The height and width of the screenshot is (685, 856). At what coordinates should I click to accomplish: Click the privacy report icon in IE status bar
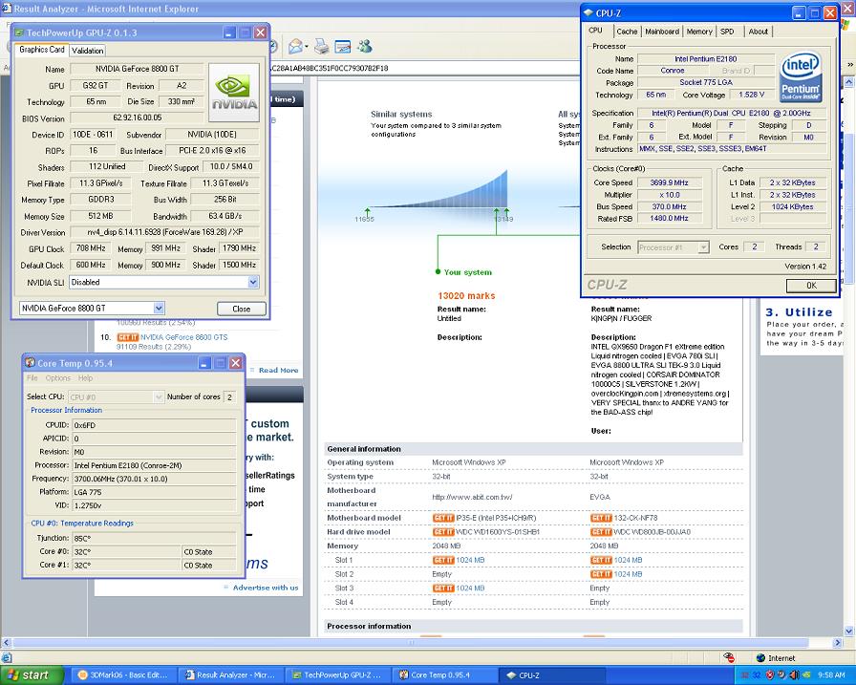point(728,657)
